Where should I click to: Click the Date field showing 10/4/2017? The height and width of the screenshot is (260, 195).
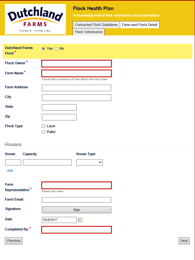tap(59, 220)
